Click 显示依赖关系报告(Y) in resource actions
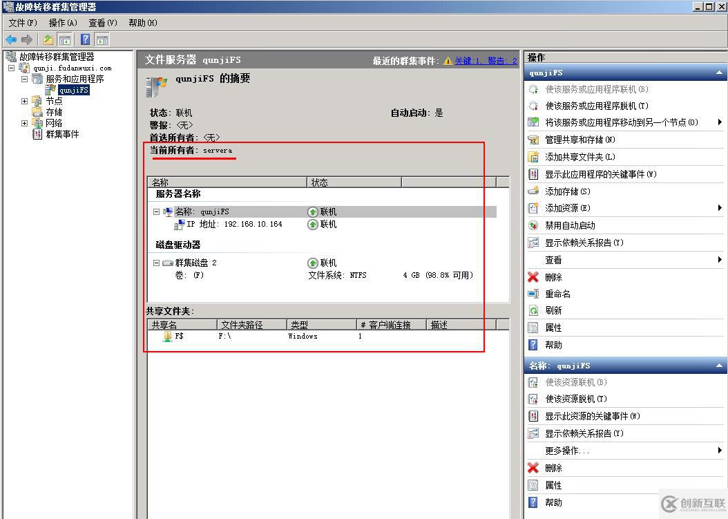Viewport: 728px width, 519px height. [584, 433]
